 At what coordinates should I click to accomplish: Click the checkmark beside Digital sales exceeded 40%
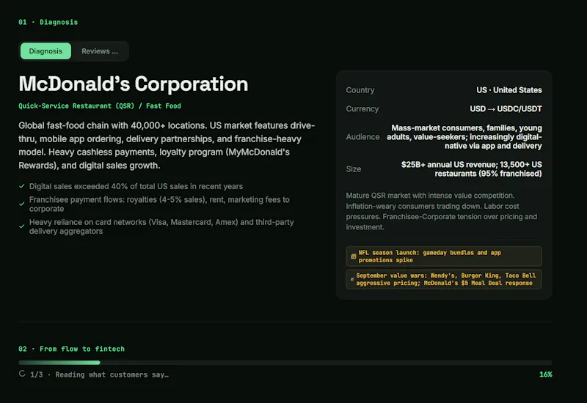[22, 186]
